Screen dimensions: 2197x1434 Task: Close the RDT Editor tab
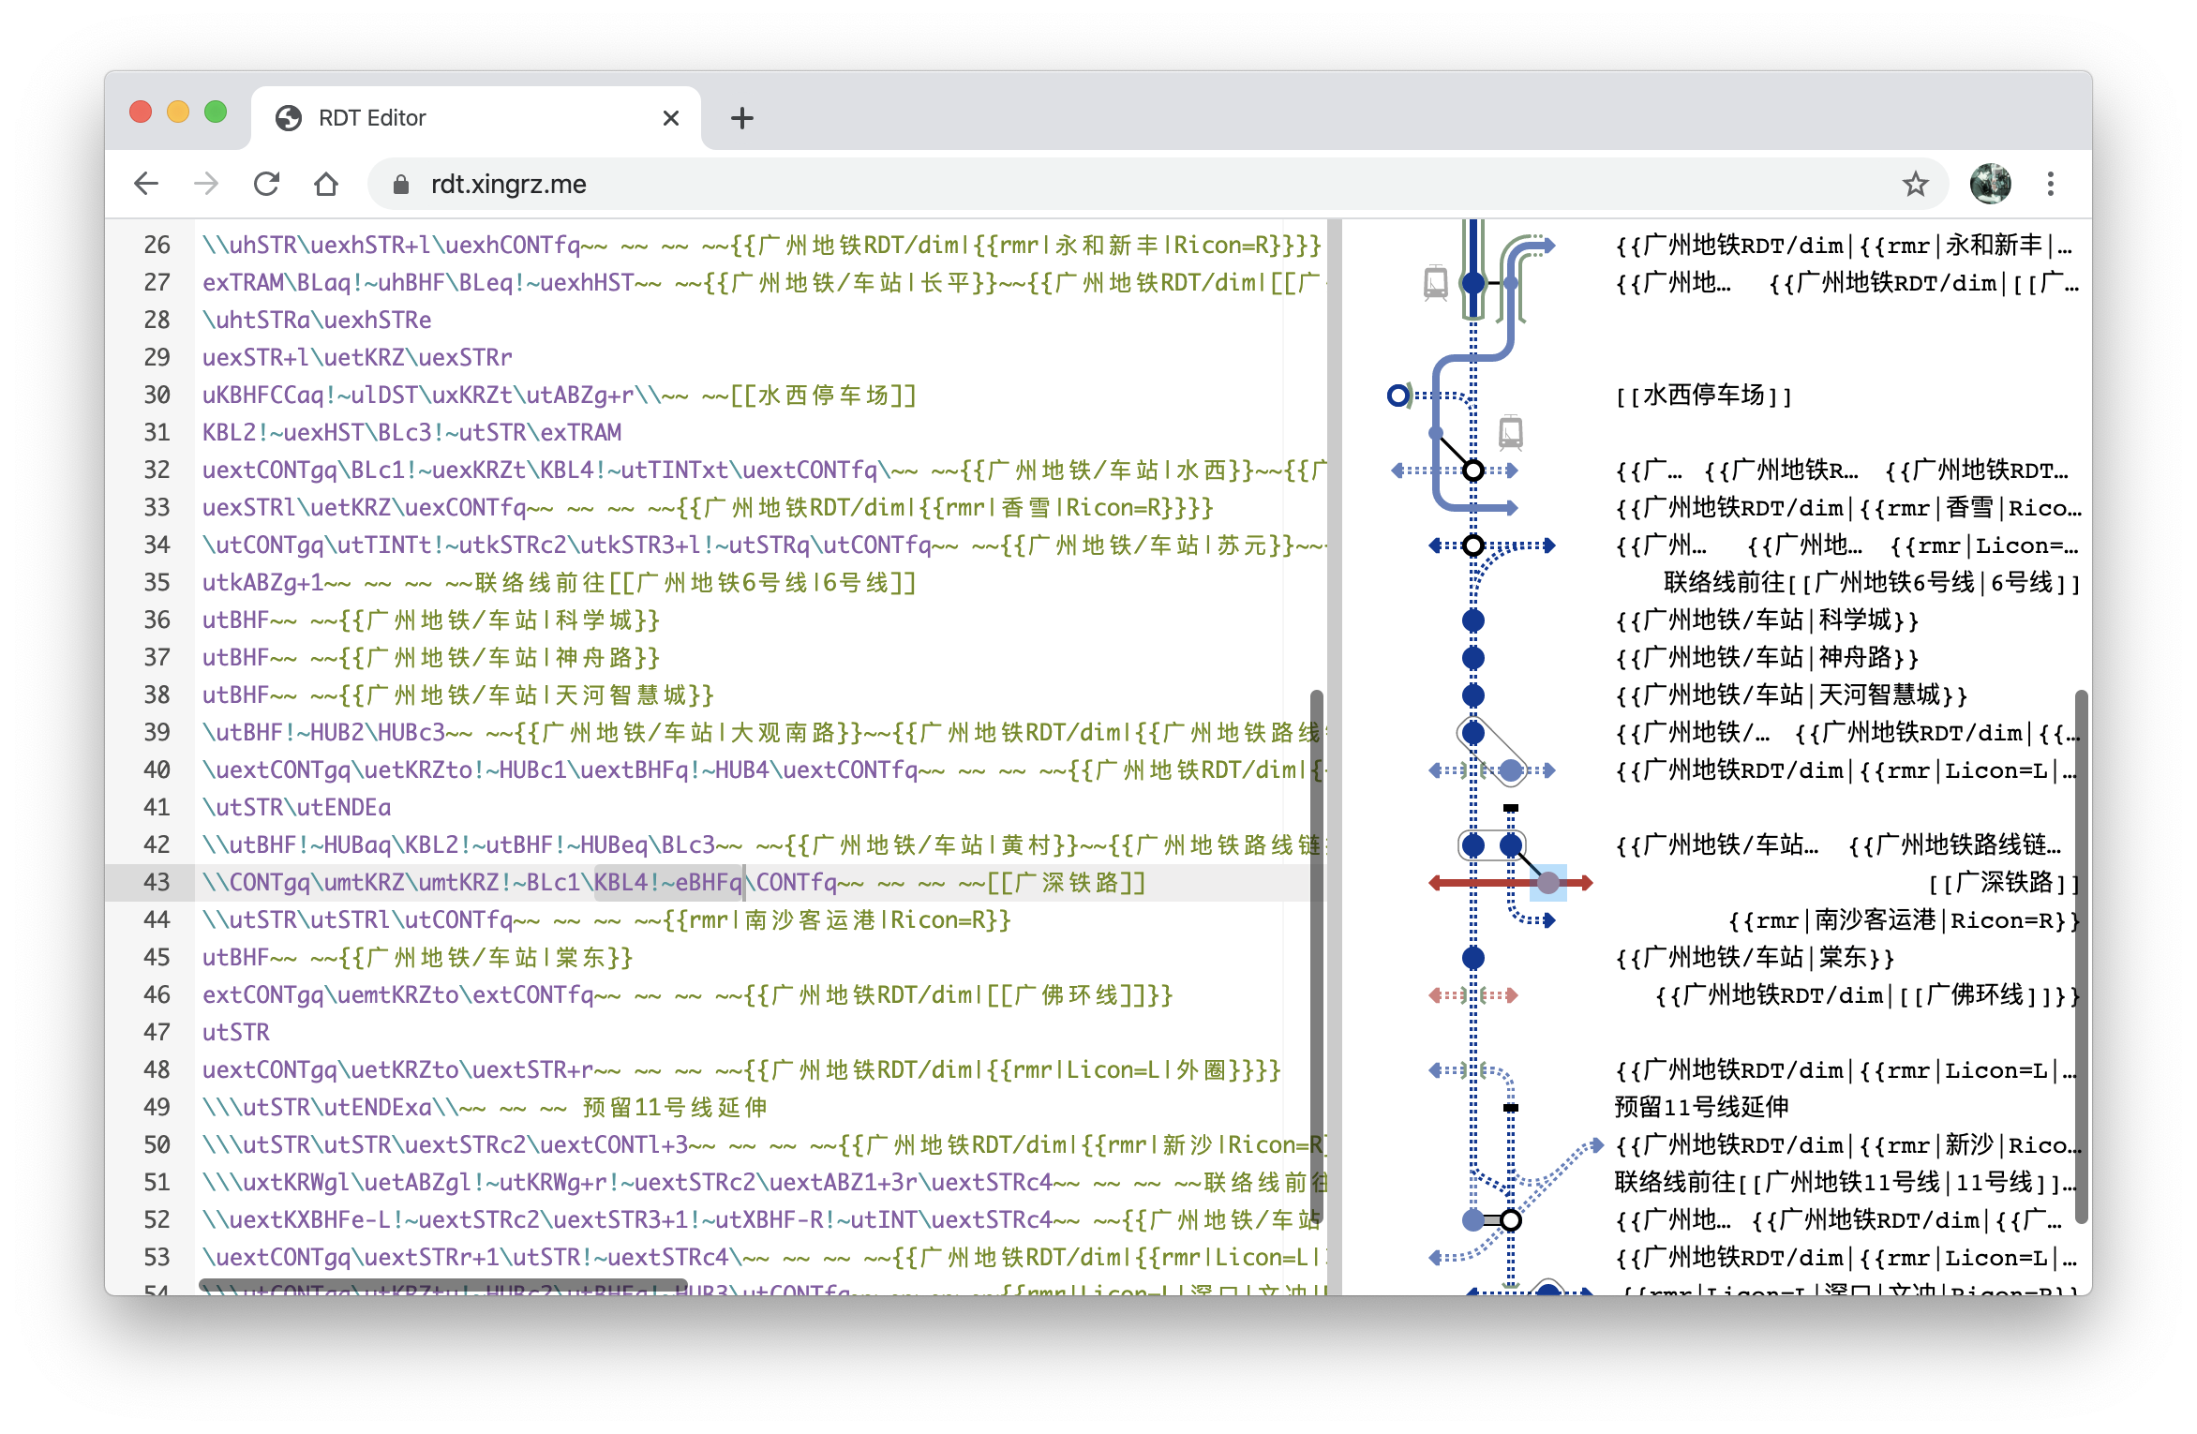point(670,118)
